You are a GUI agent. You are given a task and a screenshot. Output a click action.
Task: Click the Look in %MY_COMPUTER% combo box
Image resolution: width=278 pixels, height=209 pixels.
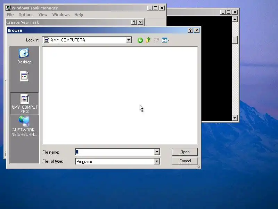[x=87, y=40]
